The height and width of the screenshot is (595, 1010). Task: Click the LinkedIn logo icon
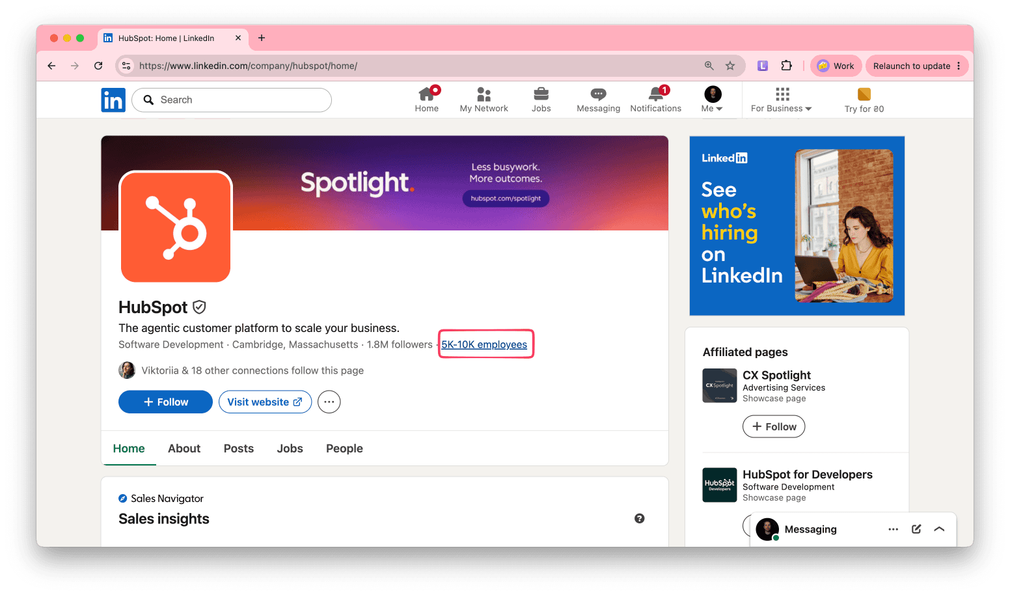(x=113, y=100)
